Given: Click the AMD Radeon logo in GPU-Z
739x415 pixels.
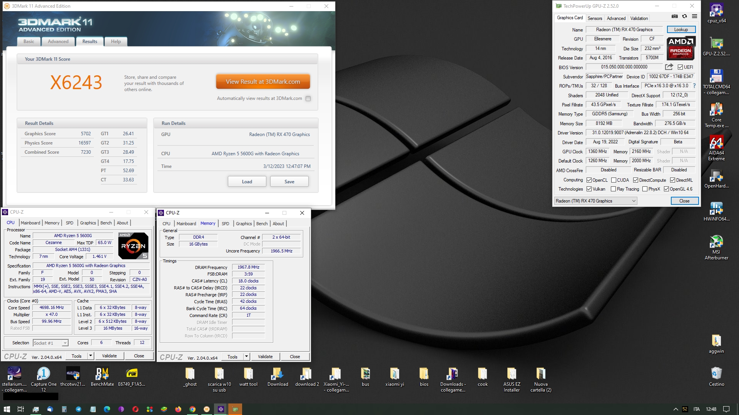Looking at the screenshot, I should point(680,48).
